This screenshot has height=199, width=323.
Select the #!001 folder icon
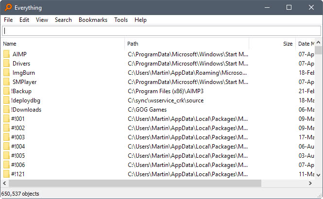click(7, 119)
